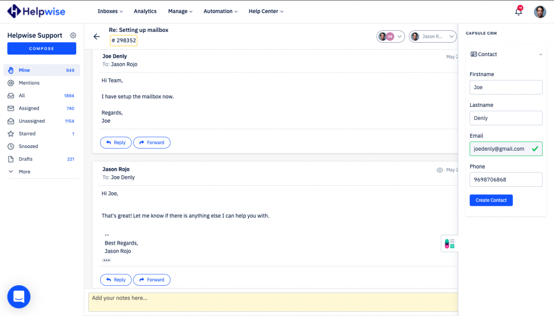Click the Helpwise logo
The width and height of the screenshot is (554, 316).
coord(37,11)
